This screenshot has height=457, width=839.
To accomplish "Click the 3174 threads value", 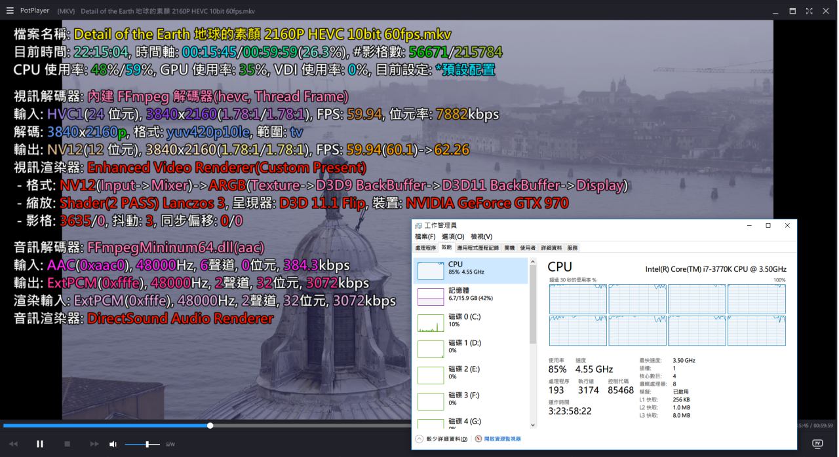I will coord(589,390).
